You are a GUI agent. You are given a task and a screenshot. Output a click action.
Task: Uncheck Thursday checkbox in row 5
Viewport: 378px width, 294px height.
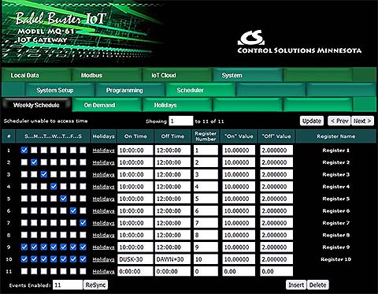pyautogui.click(x=63, y=199)
